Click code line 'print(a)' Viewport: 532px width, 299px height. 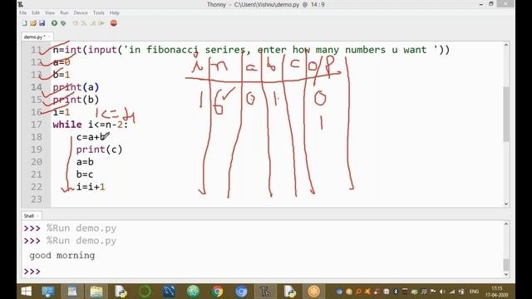click(x=76, y=87)
